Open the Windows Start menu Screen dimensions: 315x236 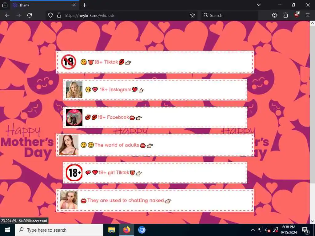coord(7,230)
